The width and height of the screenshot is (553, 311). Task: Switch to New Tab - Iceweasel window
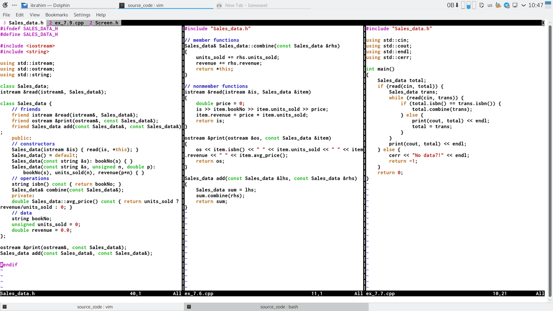(x=242, y=5)
